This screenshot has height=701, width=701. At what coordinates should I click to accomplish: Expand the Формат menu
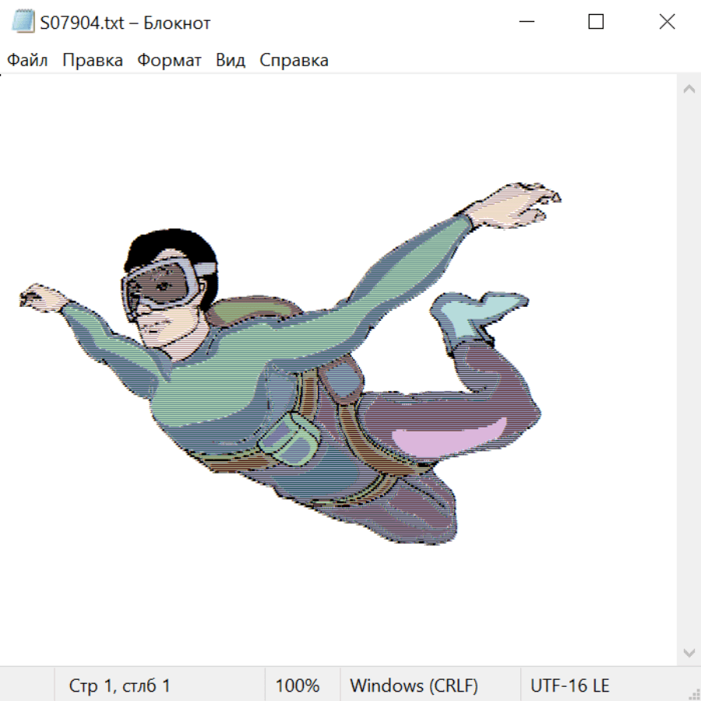(x=169, y=61)
